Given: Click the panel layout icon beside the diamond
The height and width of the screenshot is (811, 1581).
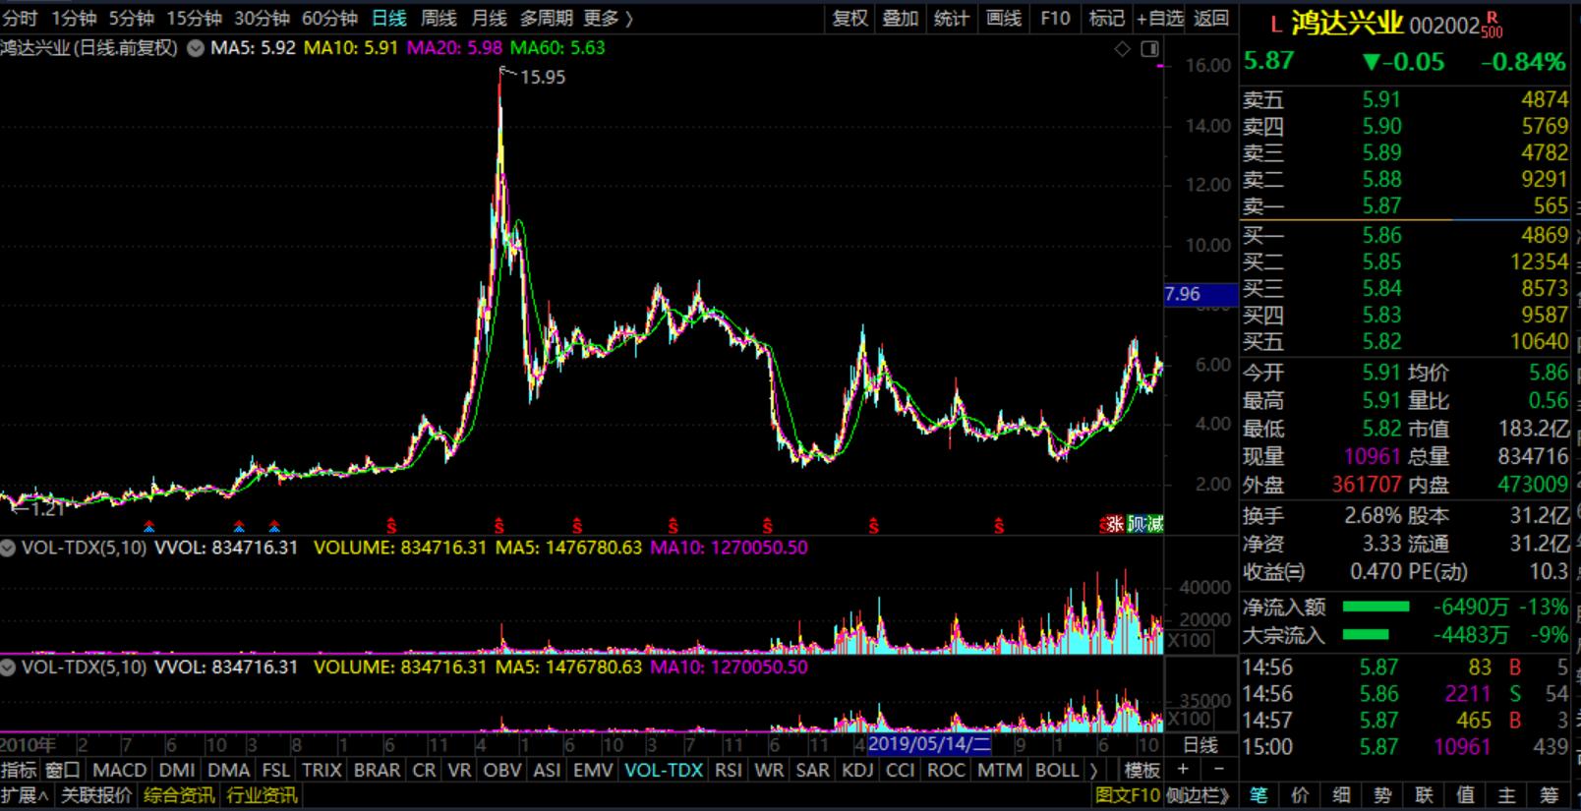Looking at the screenshot, I should (1149, 49).
